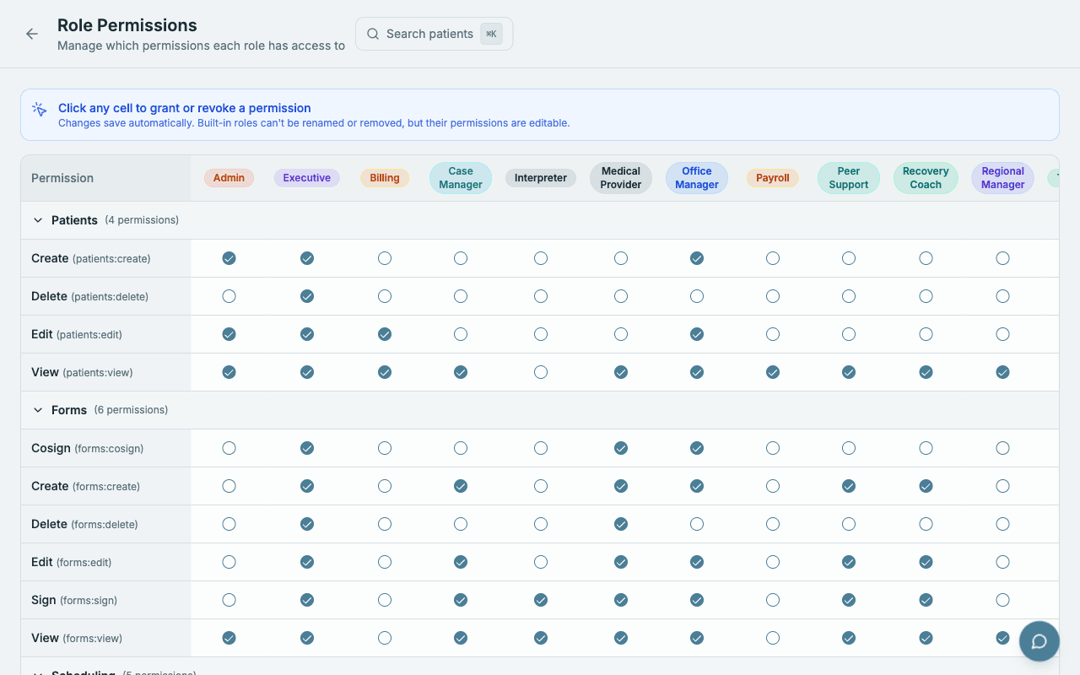This screenshot has width=1080, height=675.
Task: Click the 'View (forms:view)' row label
Action: [x=77, y=638]
